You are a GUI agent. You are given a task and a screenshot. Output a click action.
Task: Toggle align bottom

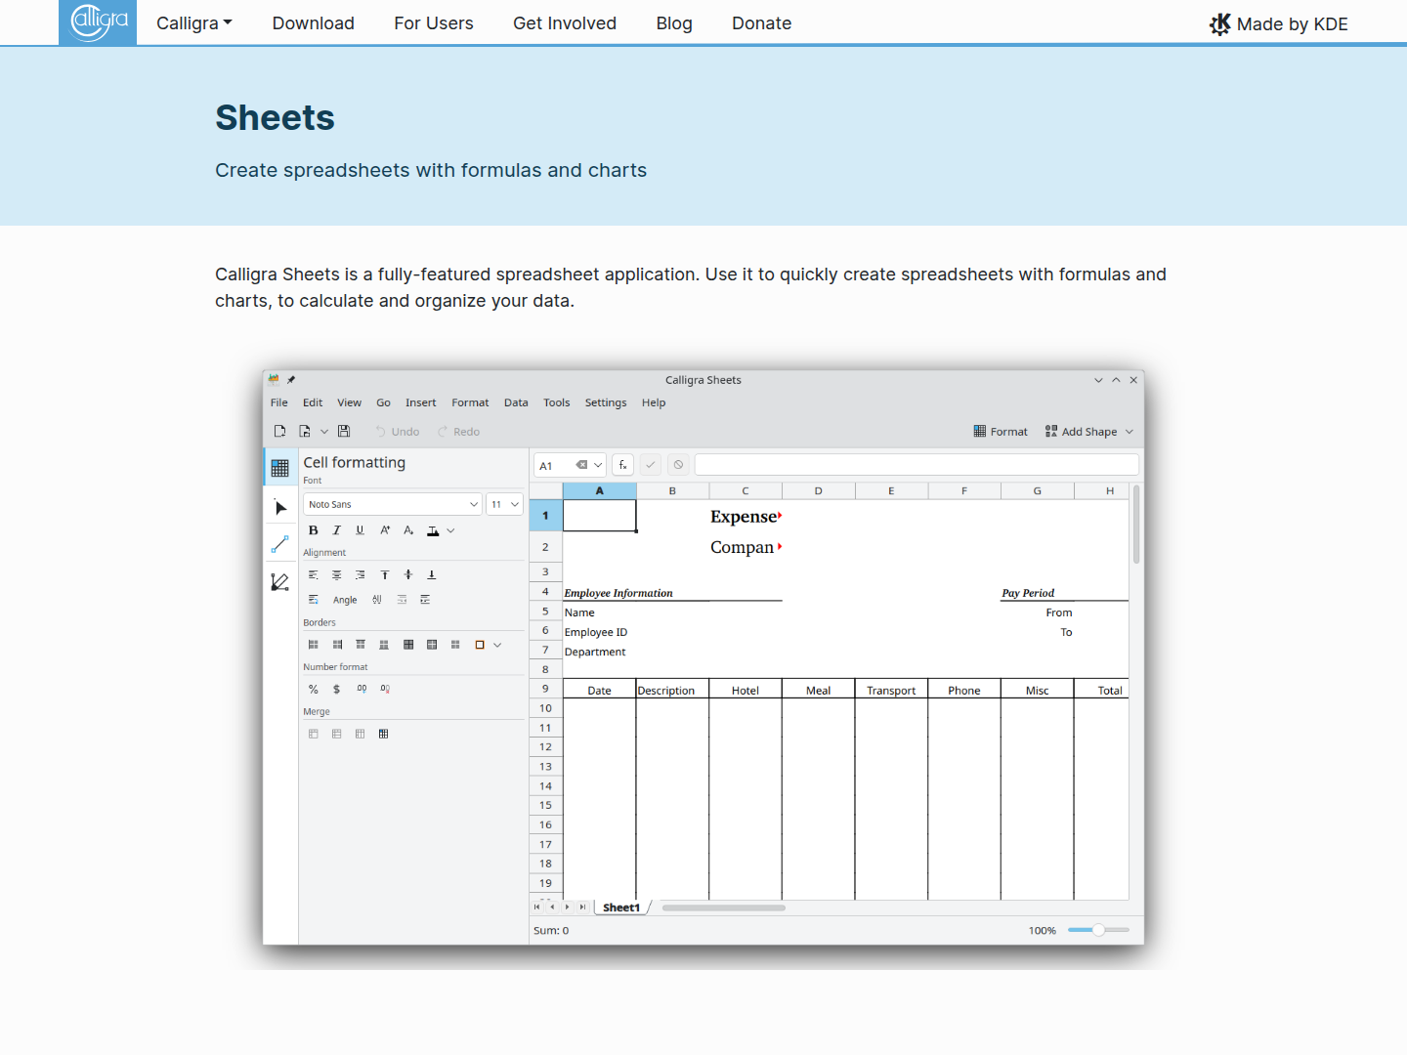pos(432,575)
